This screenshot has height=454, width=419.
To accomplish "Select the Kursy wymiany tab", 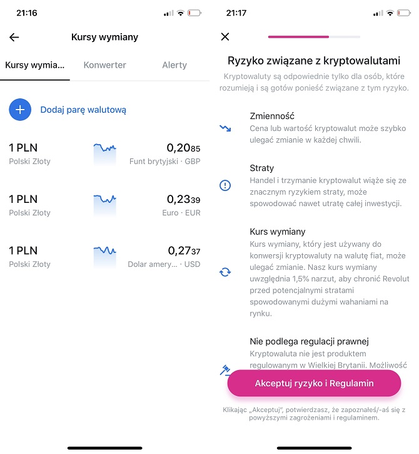I will (x=34, y=65).
